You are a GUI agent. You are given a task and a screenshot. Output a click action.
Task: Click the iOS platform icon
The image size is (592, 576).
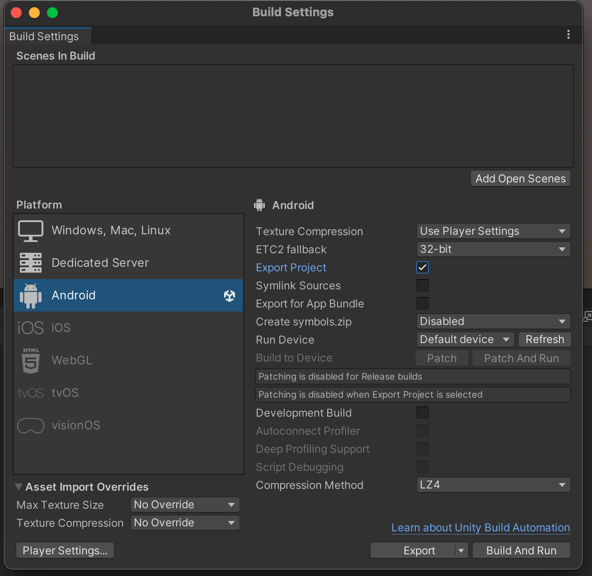pyautogui.click(x=31, y=328)
